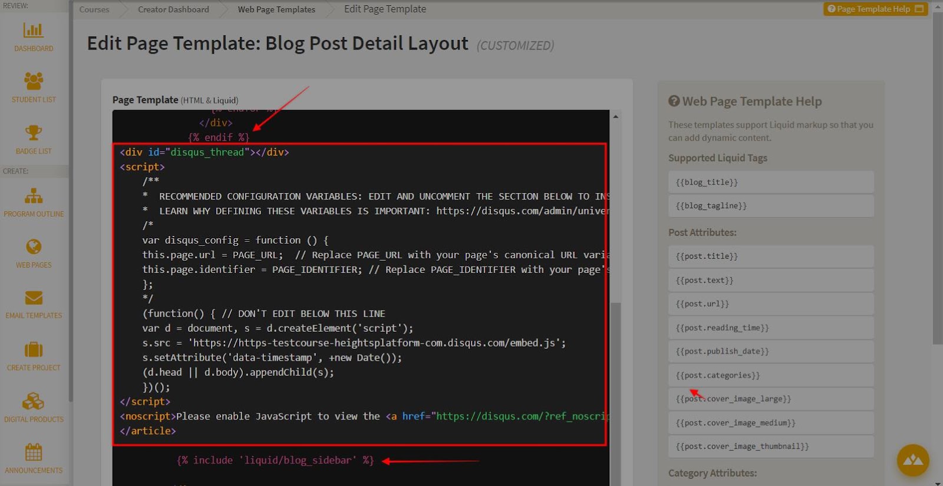Open the Program Outline hierarchy icon
943x486 pixels.
pyautogui.click(x=34, y=195)
